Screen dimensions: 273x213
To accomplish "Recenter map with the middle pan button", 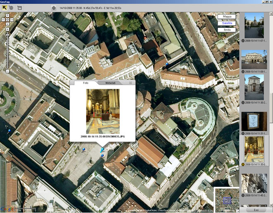I will (x=7, y=20).
